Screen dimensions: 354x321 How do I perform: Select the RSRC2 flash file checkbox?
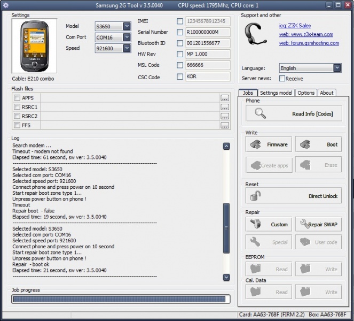click(x=17, y=116)
